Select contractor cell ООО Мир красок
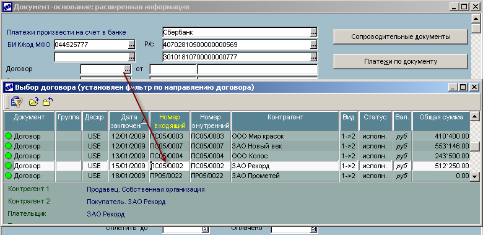Viewport: 483px width, 235px height. (285, 136)
